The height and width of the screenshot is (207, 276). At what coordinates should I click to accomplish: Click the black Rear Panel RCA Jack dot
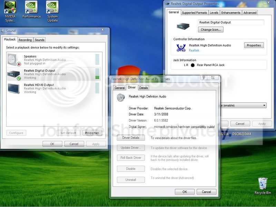tap(193, 65)
